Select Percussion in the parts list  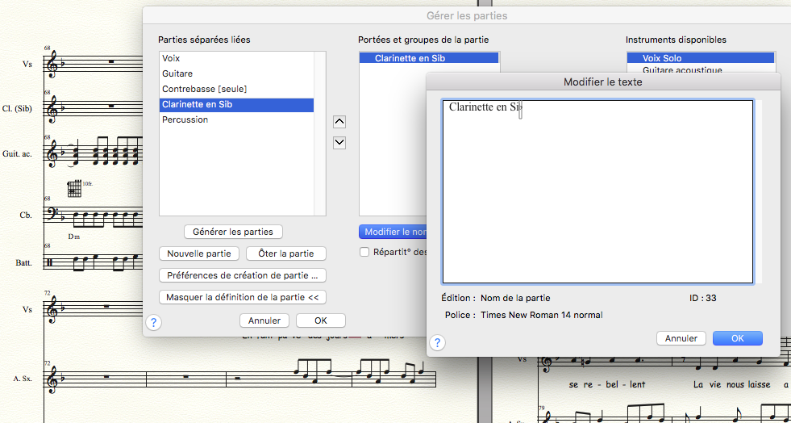(x=185, y=119)
